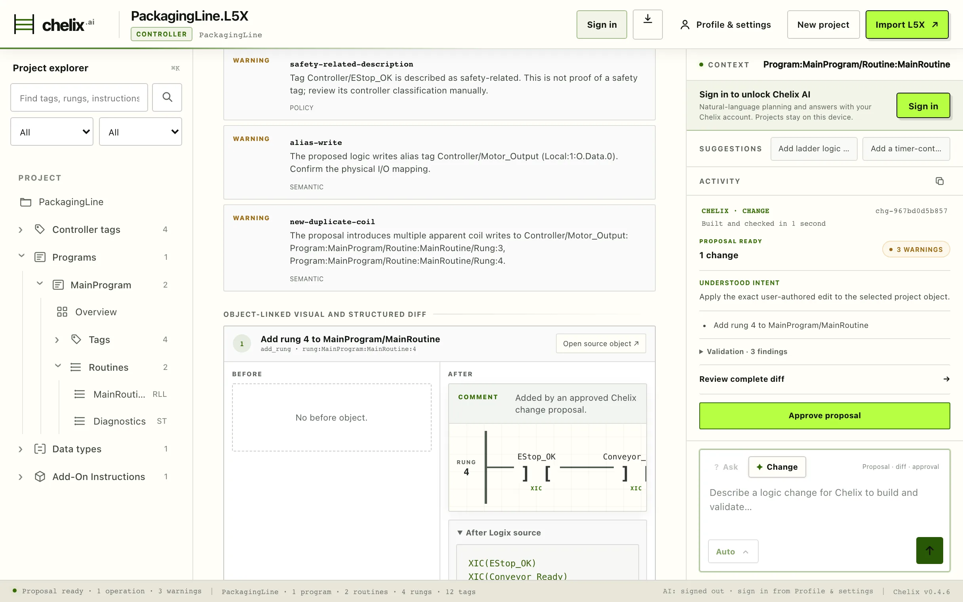Click Import L5X button

pyautogui.click(x=907, y=25)
